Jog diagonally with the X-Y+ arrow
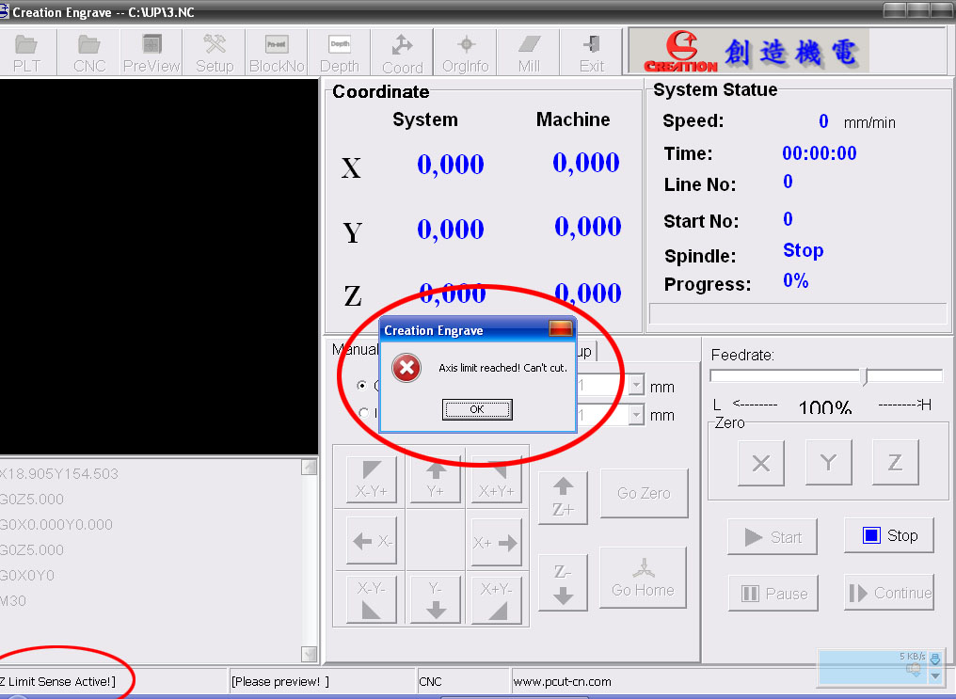 click(x=372, y=480)
